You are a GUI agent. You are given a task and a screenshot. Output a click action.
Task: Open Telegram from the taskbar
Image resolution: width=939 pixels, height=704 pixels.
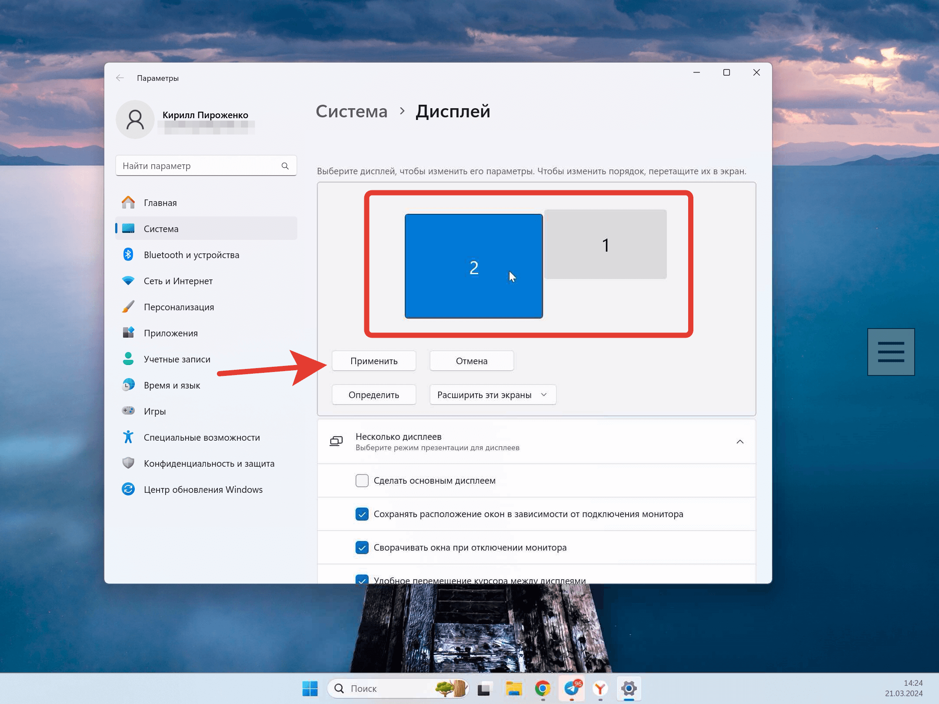[571, 688]
